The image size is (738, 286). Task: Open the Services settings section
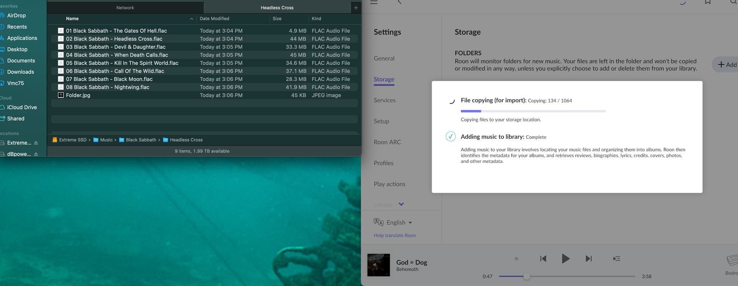[x=384, y=100]
